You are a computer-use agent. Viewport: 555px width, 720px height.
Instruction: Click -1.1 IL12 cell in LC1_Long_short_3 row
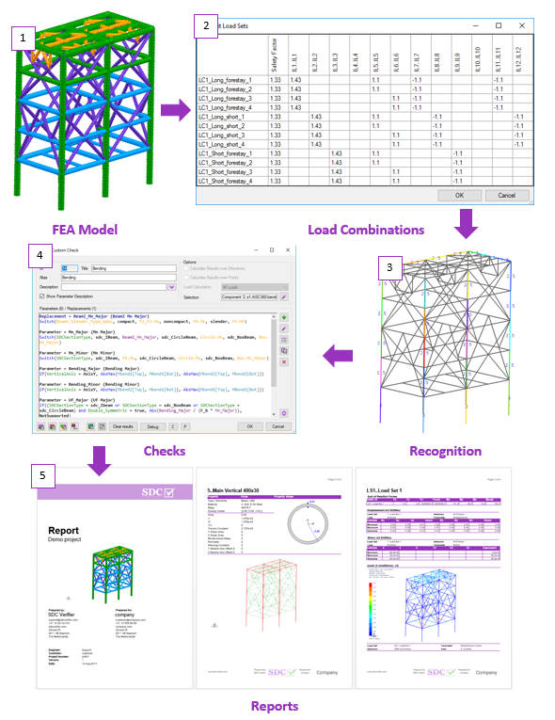click(523, 135)
